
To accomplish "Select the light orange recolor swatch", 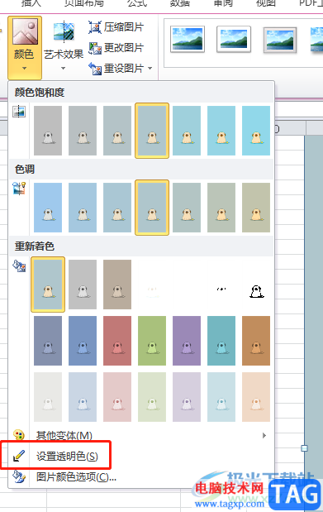I will click(256, 397).
